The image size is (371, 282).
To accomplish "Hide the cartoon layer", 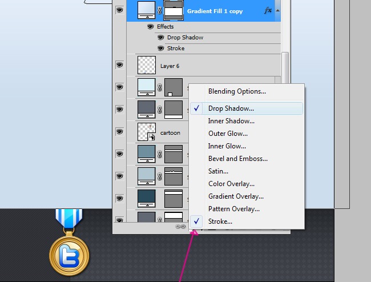I will (119, 131).
